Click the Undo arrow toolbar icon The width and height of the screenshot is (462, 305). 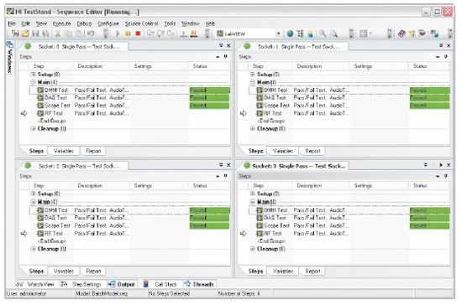tap(91, 34)
